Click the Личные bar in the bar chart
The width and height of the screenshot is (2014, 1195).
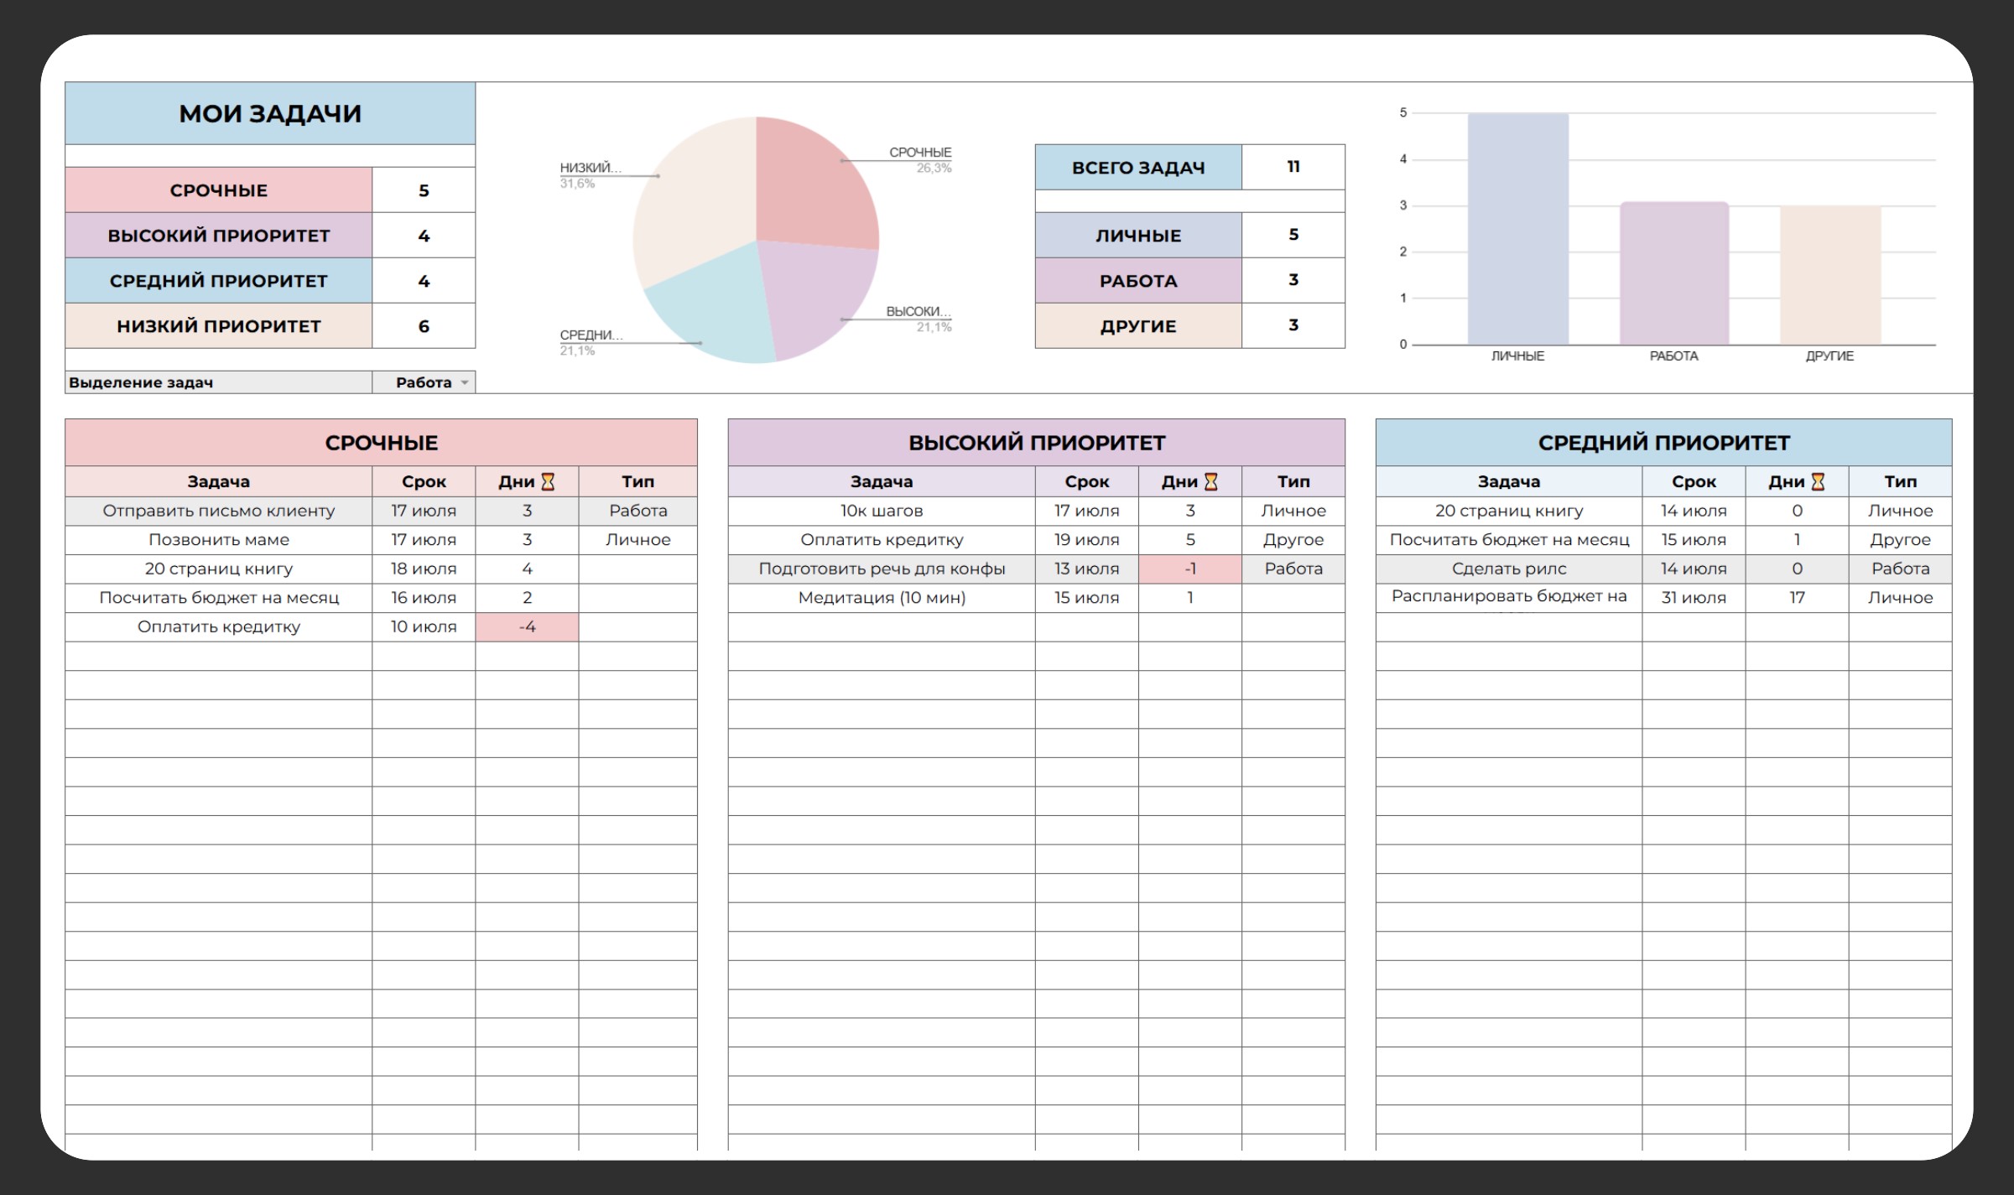(x=1517, y=229)
